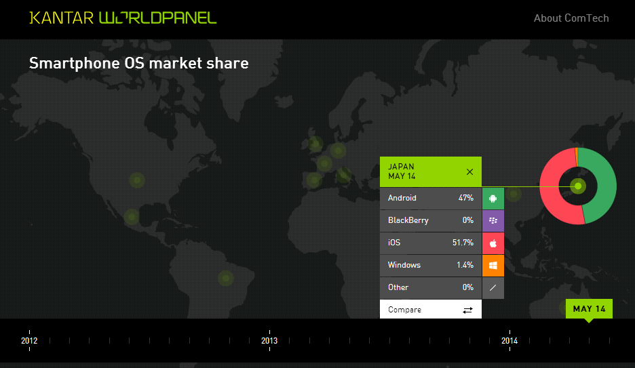Select the China map hotspot

click(x=514, y=195)
